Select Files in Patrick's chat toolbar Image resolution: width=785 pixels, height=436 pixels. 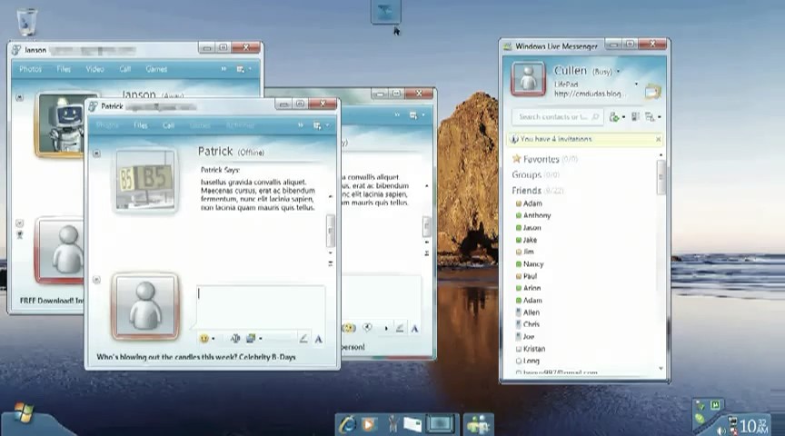point(141,125)
